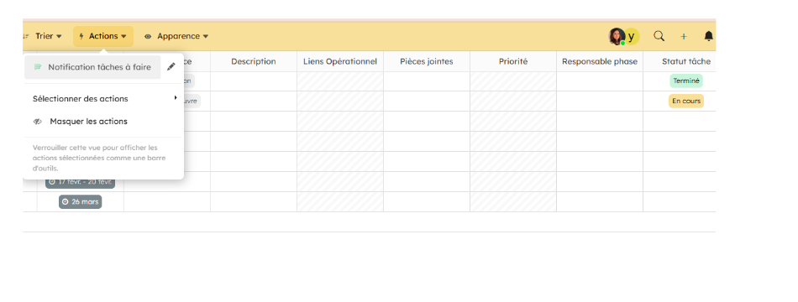Click the search magnifier icon
The height and width of the screenshot is (302, 798).
click(x=659, y=36)
